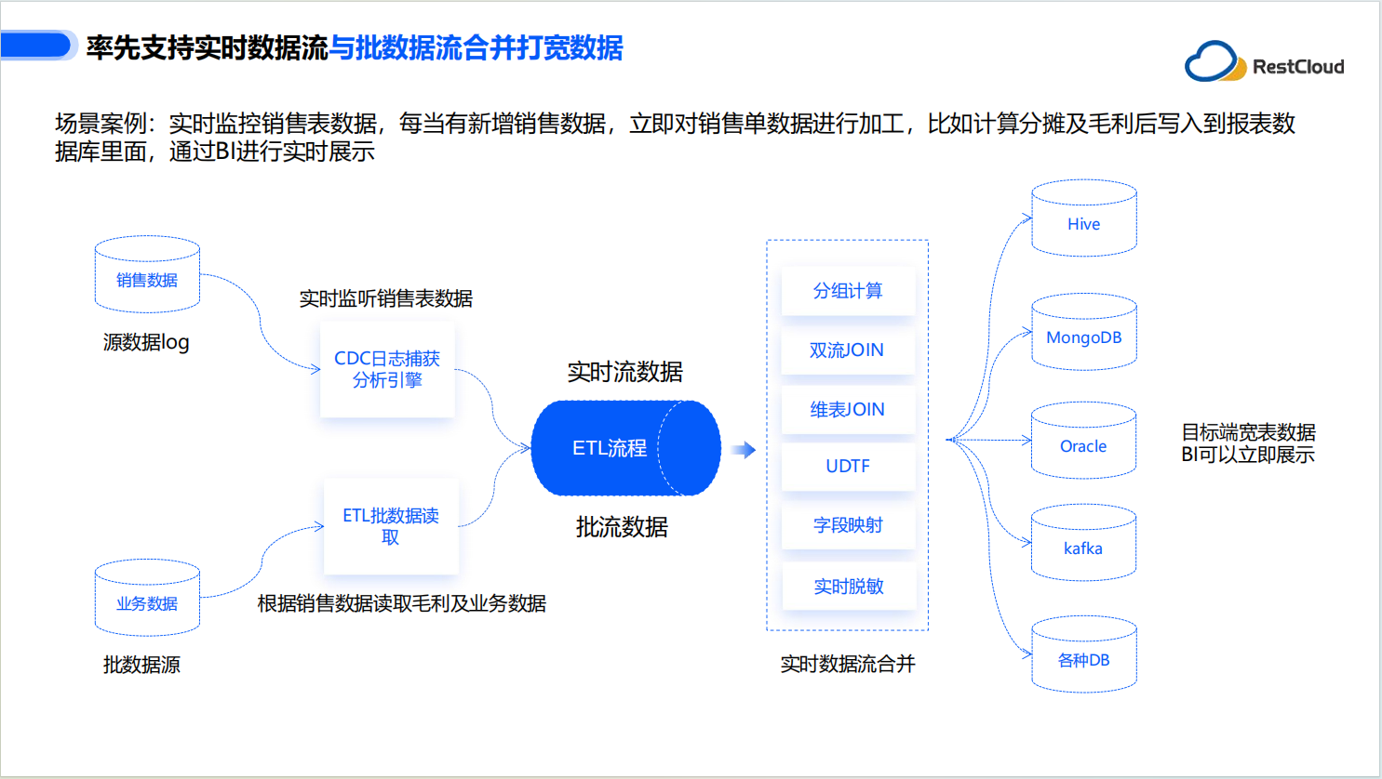1382x779 pixels.
Task: Click the 分组计算 box
Action: (x=848, y=291)
